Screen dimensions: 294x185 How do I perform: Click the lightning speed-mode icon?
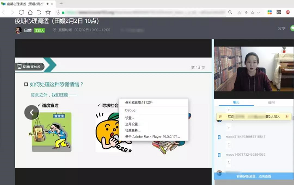click(x=246, y=13)
